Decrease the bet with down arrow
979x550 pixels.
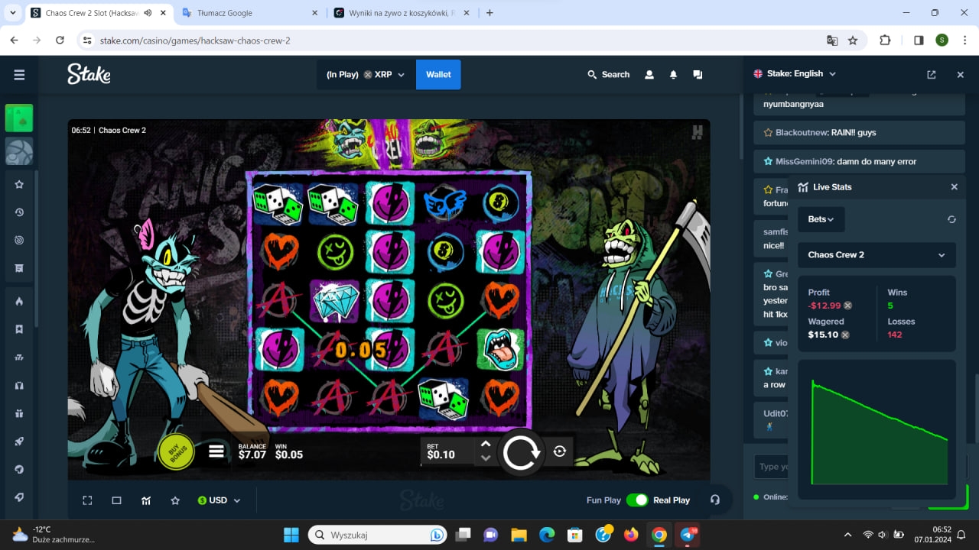tap(485, 458)
